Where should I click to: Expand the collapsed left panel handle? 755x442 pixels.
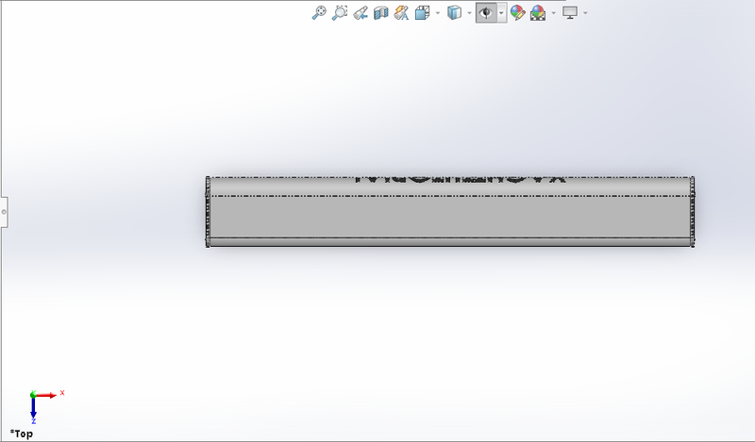tap(4, 212)
